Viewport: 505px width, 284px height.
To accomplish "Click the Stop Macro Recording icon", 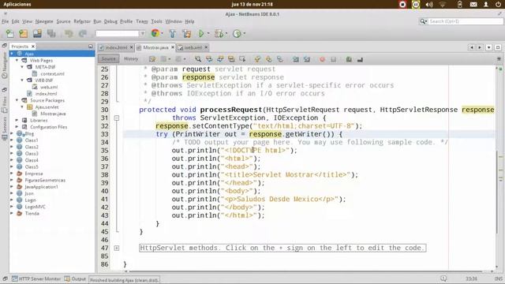I will [x=333, y=59].
